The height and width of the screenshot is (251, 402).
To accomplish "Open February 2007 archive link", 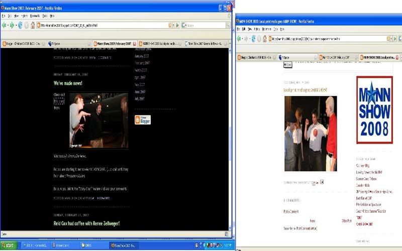I will (142, 63).
